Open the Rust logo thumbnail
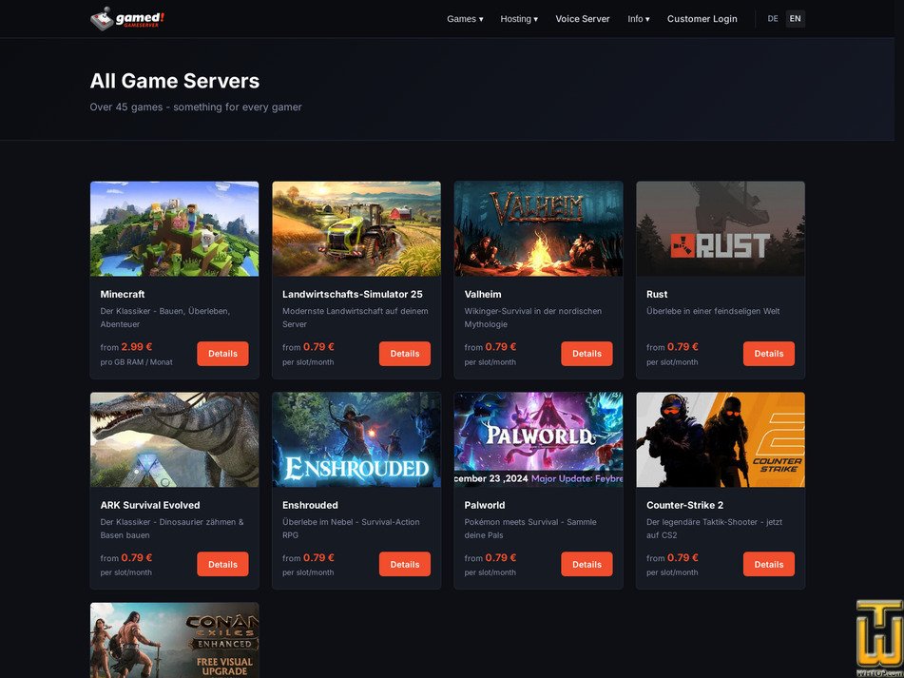Screen dimensions: 904x678 coord(721,229)
